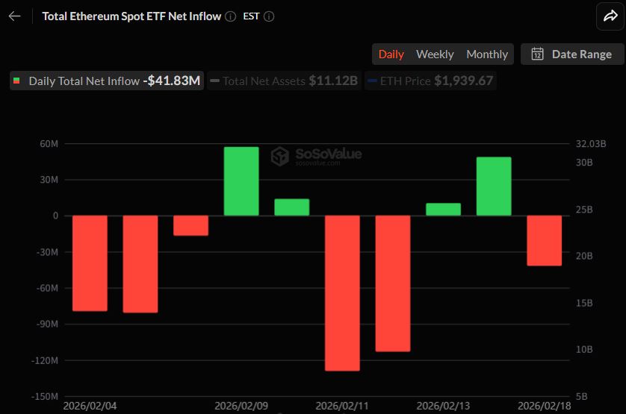
Task: Click the calendar icon in Date Range
Action: coord(537,54)
